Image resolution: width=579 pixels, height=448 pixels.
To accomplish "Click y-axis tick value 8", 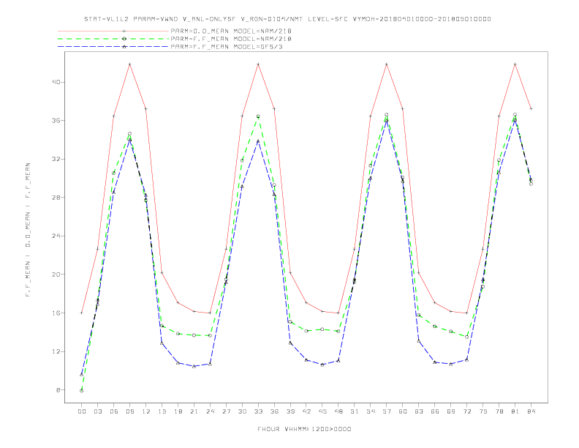I will 58,390.
